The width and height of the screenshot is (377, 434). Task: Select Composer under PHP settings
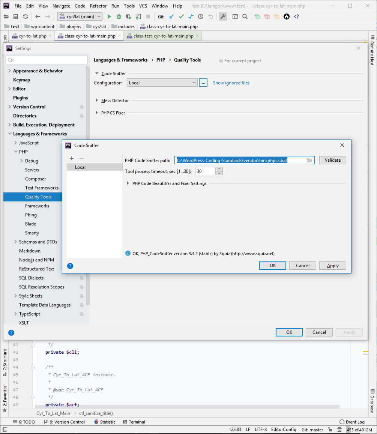(35, 179)
